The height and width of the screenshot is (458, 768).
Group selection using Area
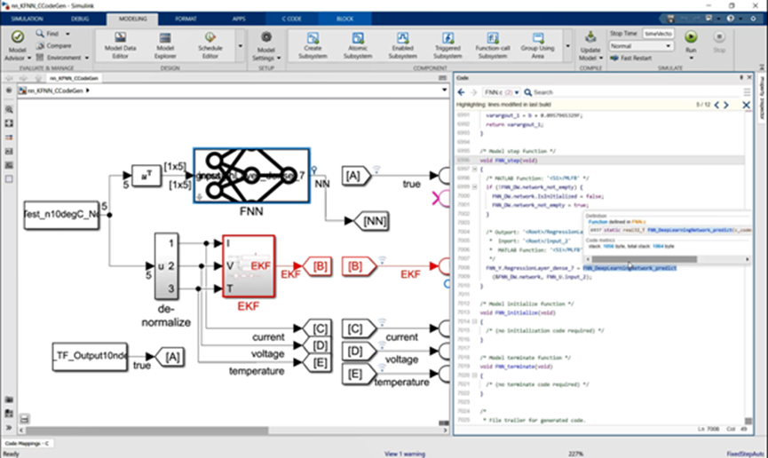(x=538, y=45)
